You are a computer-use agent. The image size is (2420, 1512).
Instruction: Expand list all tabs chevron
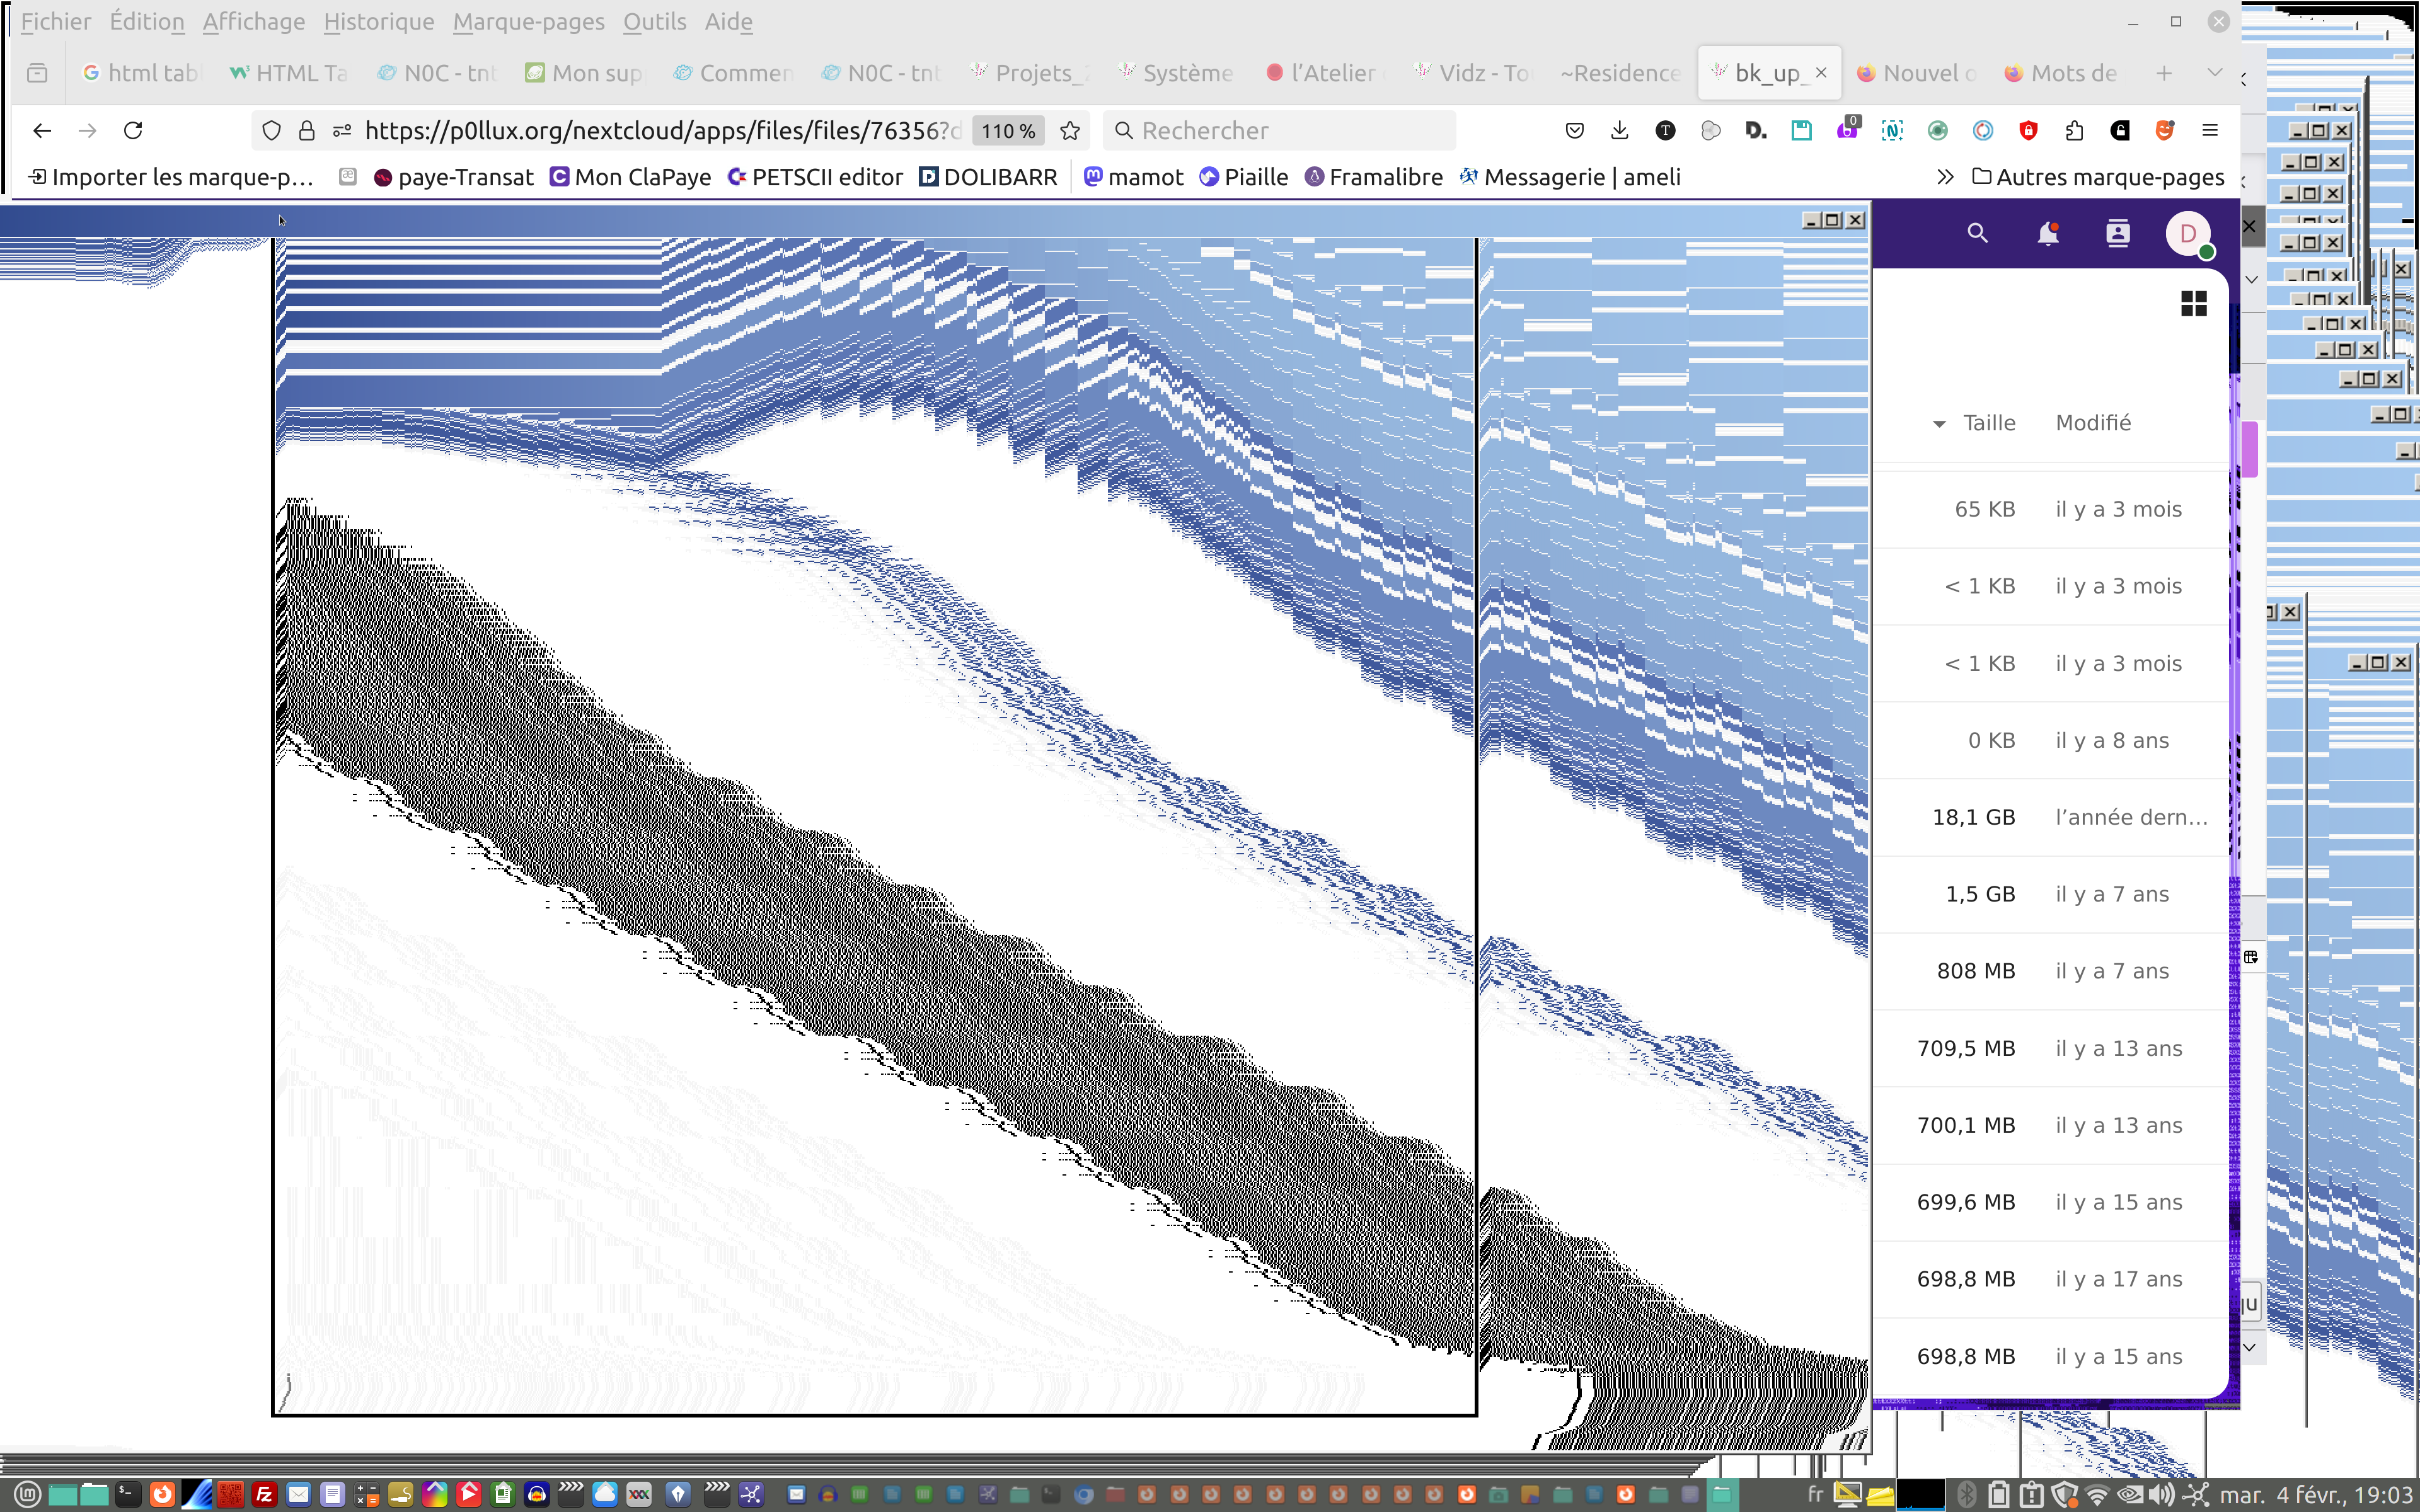click(2214, 72)
